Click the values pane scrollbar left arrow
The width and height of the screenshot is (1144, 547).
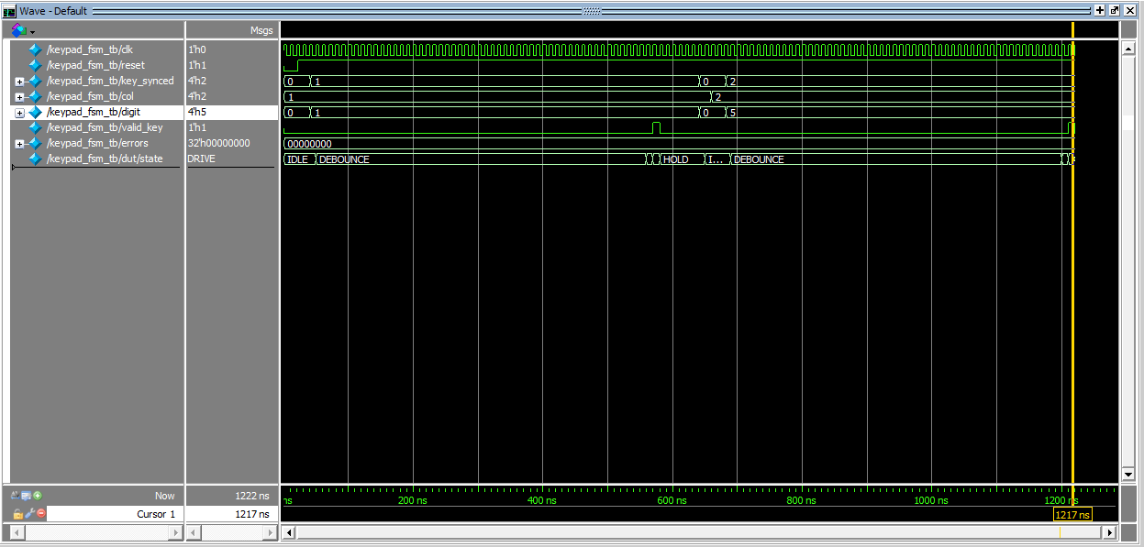tap(194, 532)
